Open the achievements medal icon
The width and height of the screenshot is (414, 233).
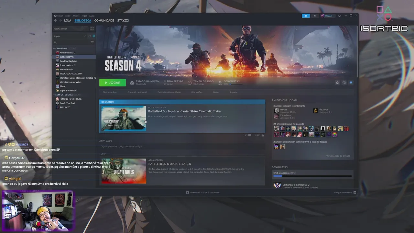point(220,83)
